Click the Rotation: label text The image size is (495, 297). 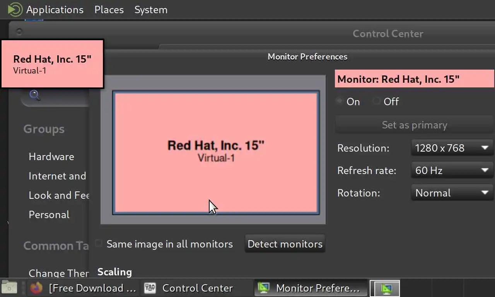click(x=358, y=193)
